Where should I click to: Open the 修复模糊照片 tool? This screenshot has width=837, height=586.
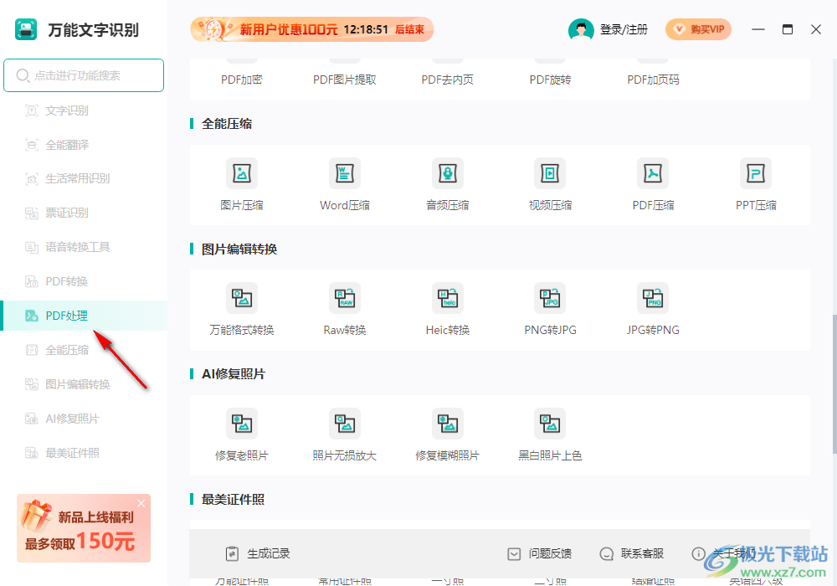pos(447,435)
